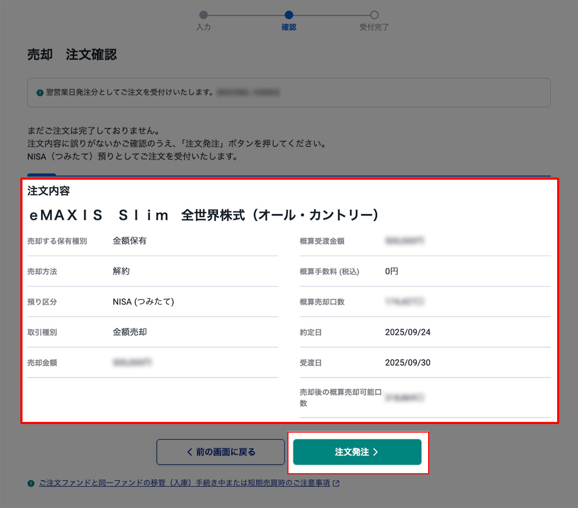Click the 売却方法 value 解約
Screen dimensions: 578x508
(x=121, y=271)
